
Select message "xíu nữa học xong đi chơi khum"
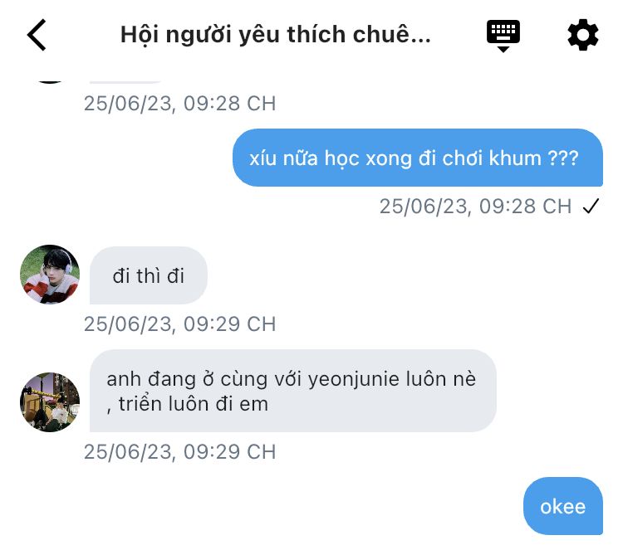point(416,158)
